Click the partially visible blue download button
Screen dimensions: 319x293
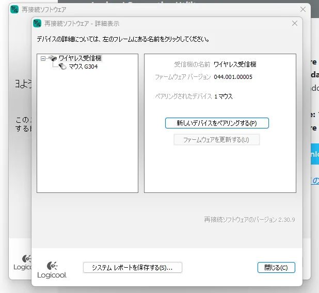point(314,155)
